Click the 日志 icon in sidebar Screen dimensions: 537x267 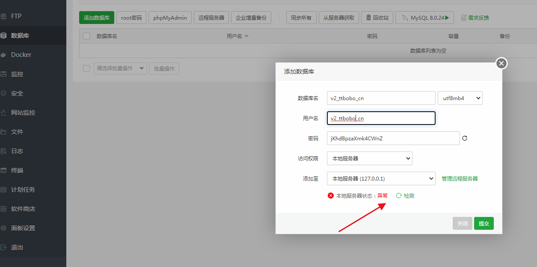tap(3, 151)
